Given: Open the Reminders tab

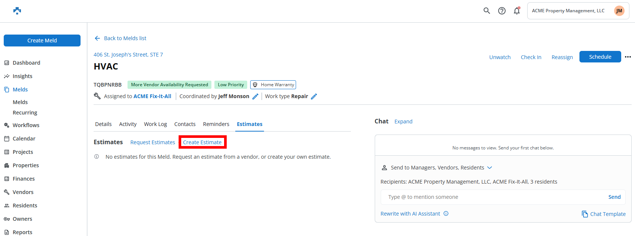Looking at the screenshot, I should 216,124.
